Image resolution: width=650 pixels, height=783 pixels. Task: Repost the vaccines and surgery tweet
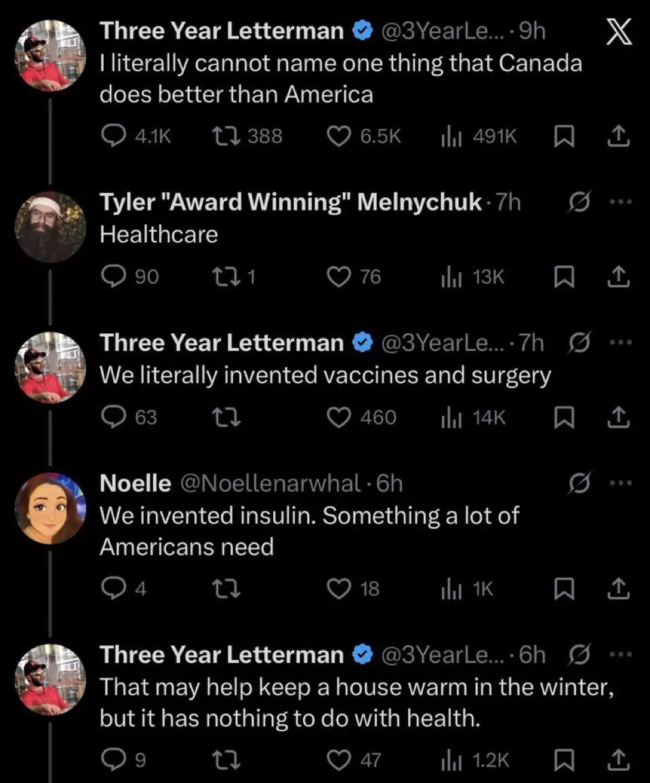tap(223, 417)
